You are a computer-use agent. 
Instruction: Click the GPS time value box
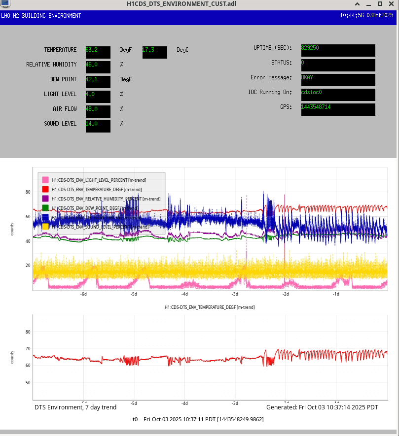click(337, 109)
